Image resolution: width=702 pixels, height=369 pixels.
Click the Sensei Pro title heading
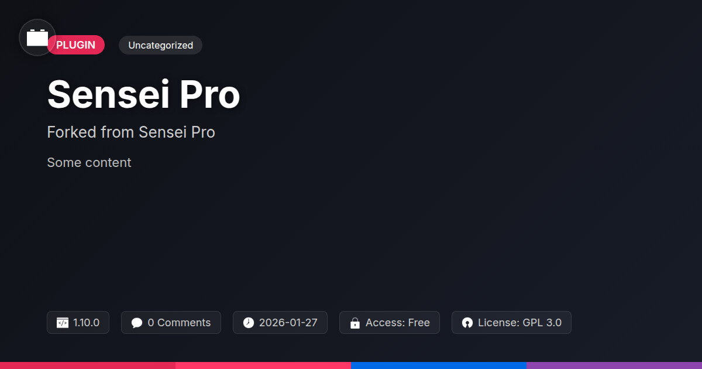[x=143, y=94]
